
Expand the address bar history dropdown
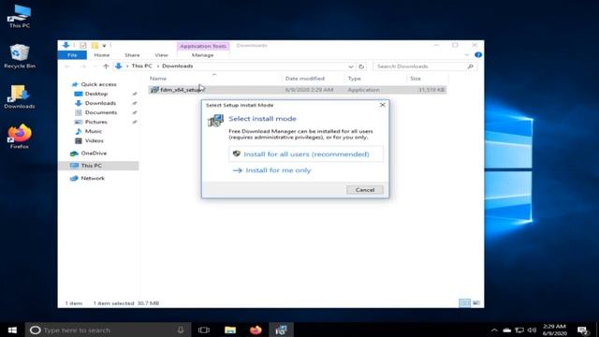[351, 66]
